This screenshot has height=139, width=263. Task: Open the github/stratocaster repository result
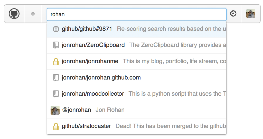click(x=137, y=126)
